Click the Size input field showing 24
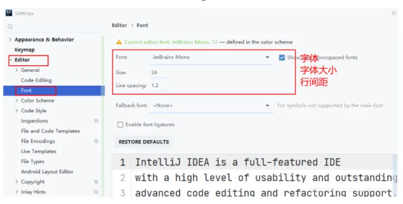This screenshot has height=204, width=403. click(159, 73)
